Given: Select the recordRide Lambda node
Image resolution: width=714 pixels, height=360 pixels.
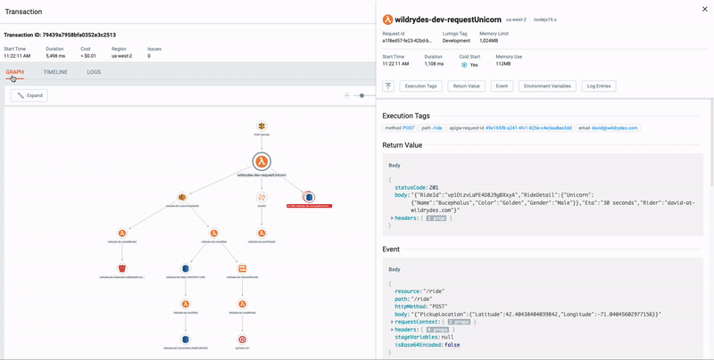Looking at the screenshot, I should coord(213,233).
